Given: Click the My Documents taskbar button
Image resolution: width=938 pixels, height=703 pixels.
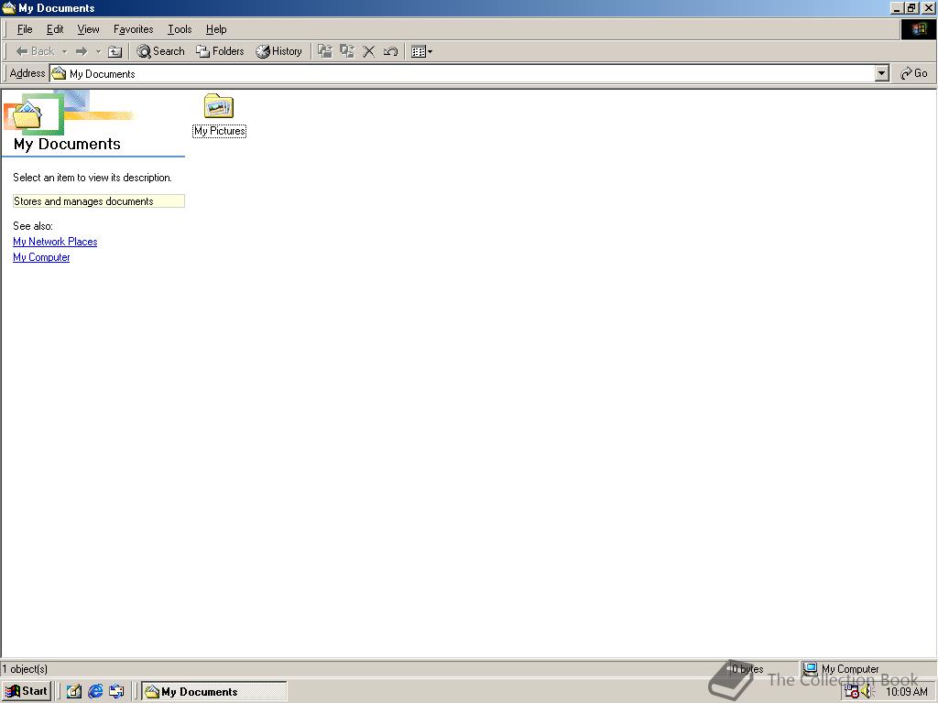Looking at the screenshot, I should [x=214, y=692].
